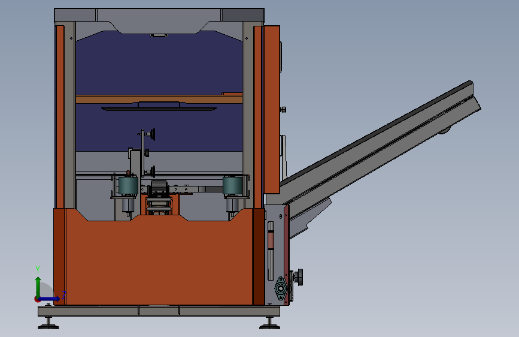Select the gray base frame beam
The height and width of the screenshot is (337, 519).
point(159,311)
